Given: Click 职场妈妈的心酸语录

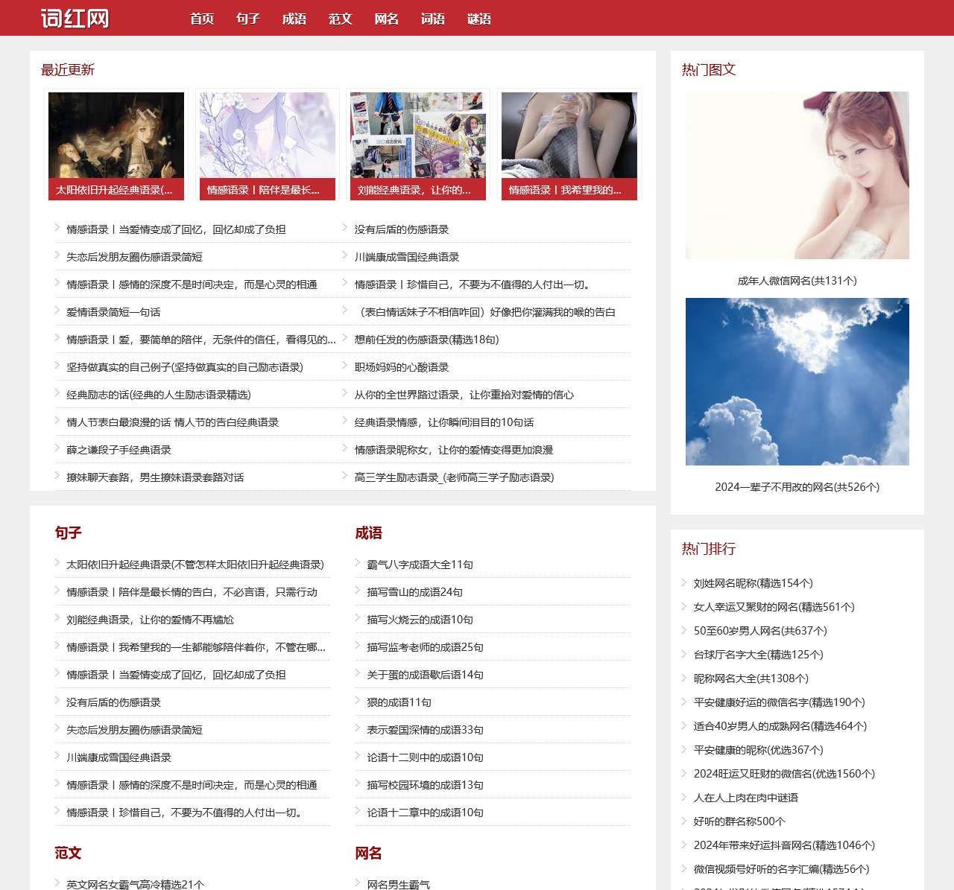Looking at the screenshot, I should [x=402, y=367].
